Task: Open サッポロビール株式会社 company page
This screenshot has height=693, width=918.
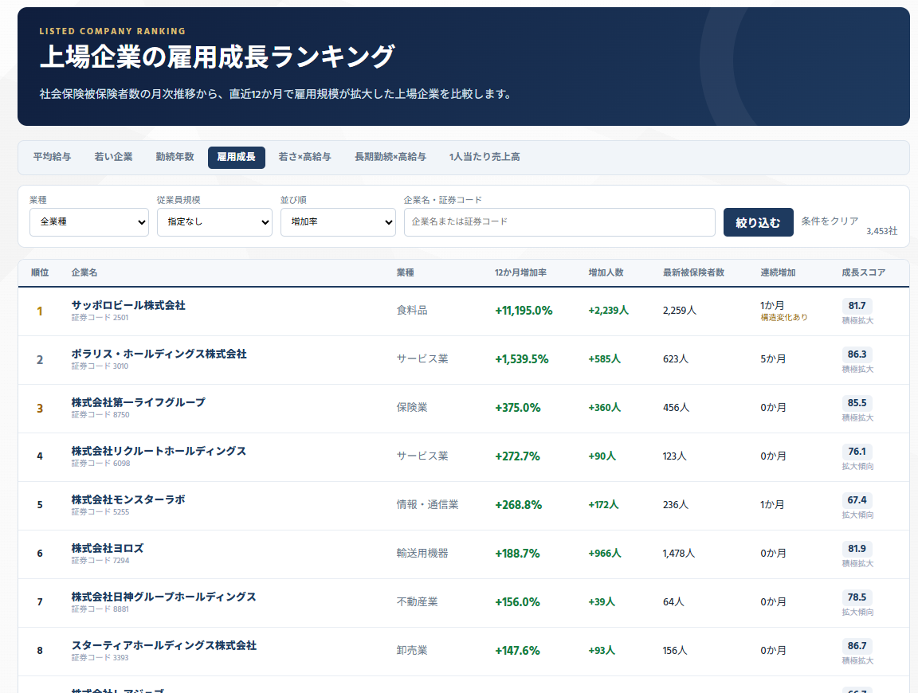Action: click(128, 305)
